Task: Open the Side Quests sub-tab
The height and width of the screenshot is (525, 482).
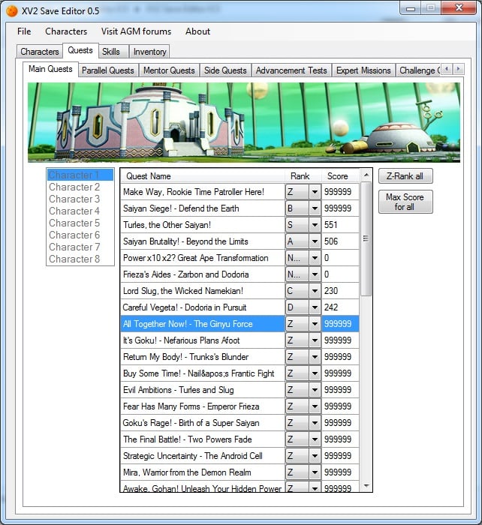Action: click(225, 70)
